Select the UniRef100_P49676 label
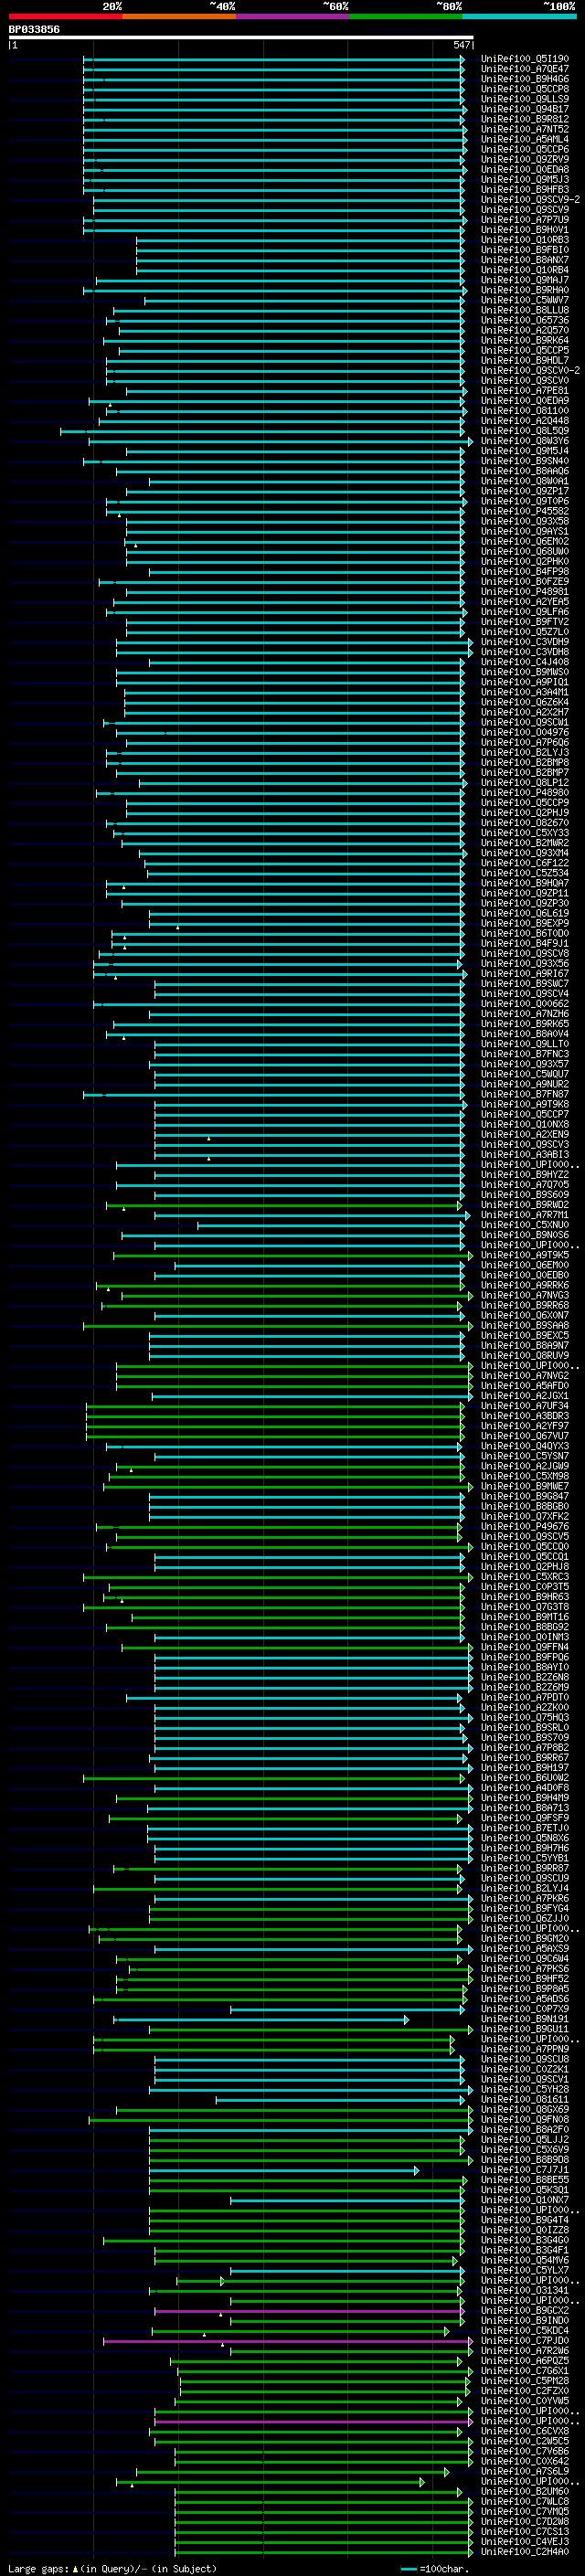The height and width of the screenshot is (2576, 585). point(524,1526)
